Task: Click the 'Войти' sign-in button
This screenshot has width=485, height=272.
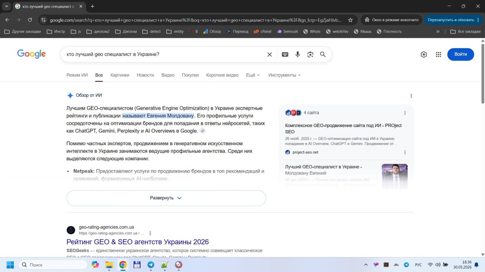Action: tap(460, 54)
